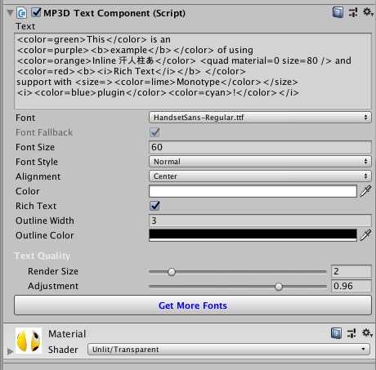This screenshot has width=376, height=370.
Task: Click the Get More Fonts button
Action: [193, 305]
